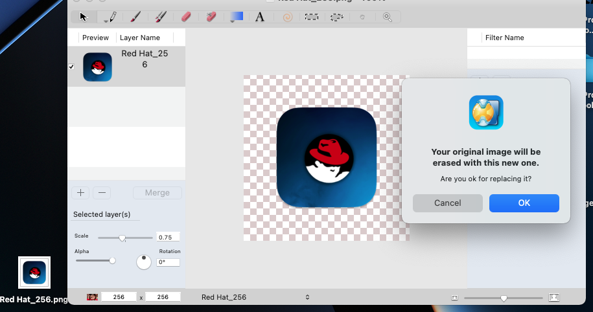The width and height of the screenshot is (593, 312).
Task: Click the Red Hat_256.png desktop file name
Action: pyautogui.click(x=34, y=300)
